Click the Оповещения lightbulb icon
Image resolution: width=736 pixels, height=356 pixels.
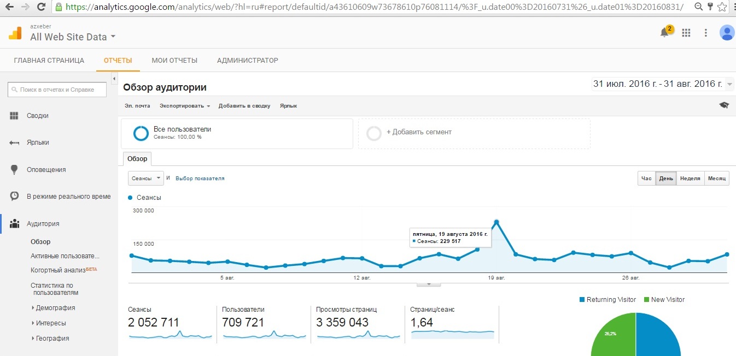click(x=14, y=169)
